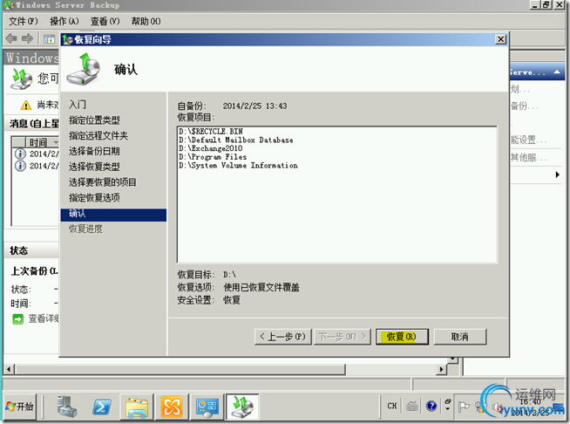Click the language bar options arrow

click(x=447, y=409)
